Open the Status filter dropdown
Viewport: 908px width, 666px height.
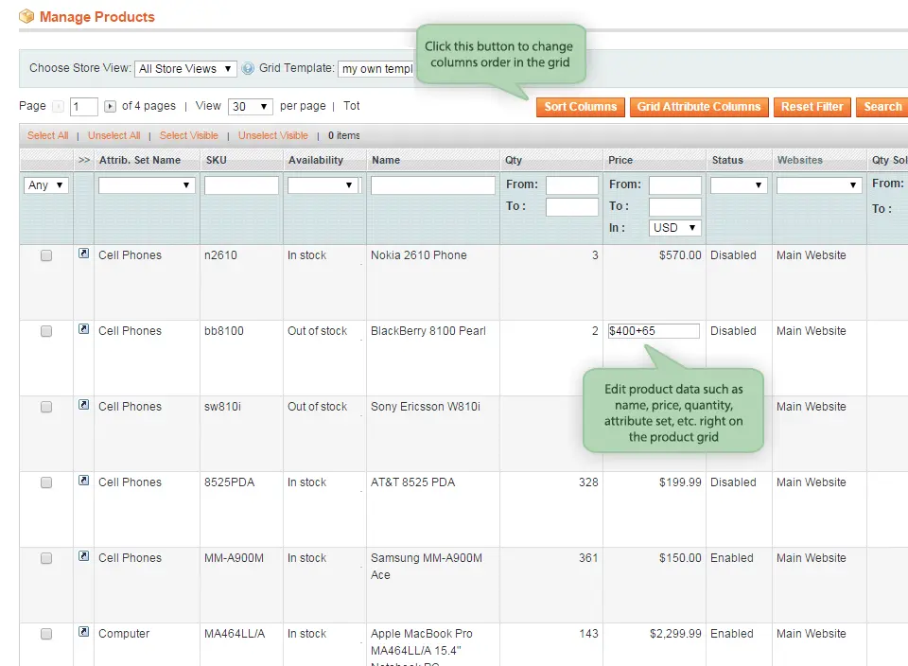[738, 184]
